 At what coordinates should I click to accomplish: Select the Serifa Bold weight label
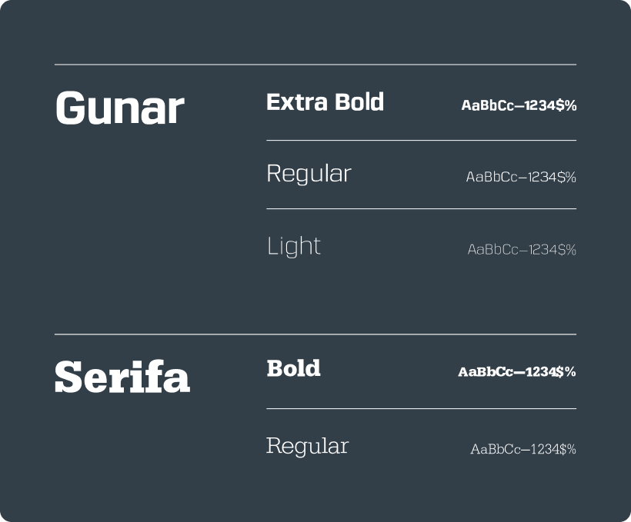293,368
